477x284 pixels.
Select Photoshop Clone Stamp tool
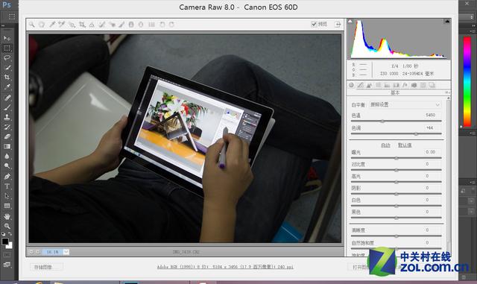[7, 117]
